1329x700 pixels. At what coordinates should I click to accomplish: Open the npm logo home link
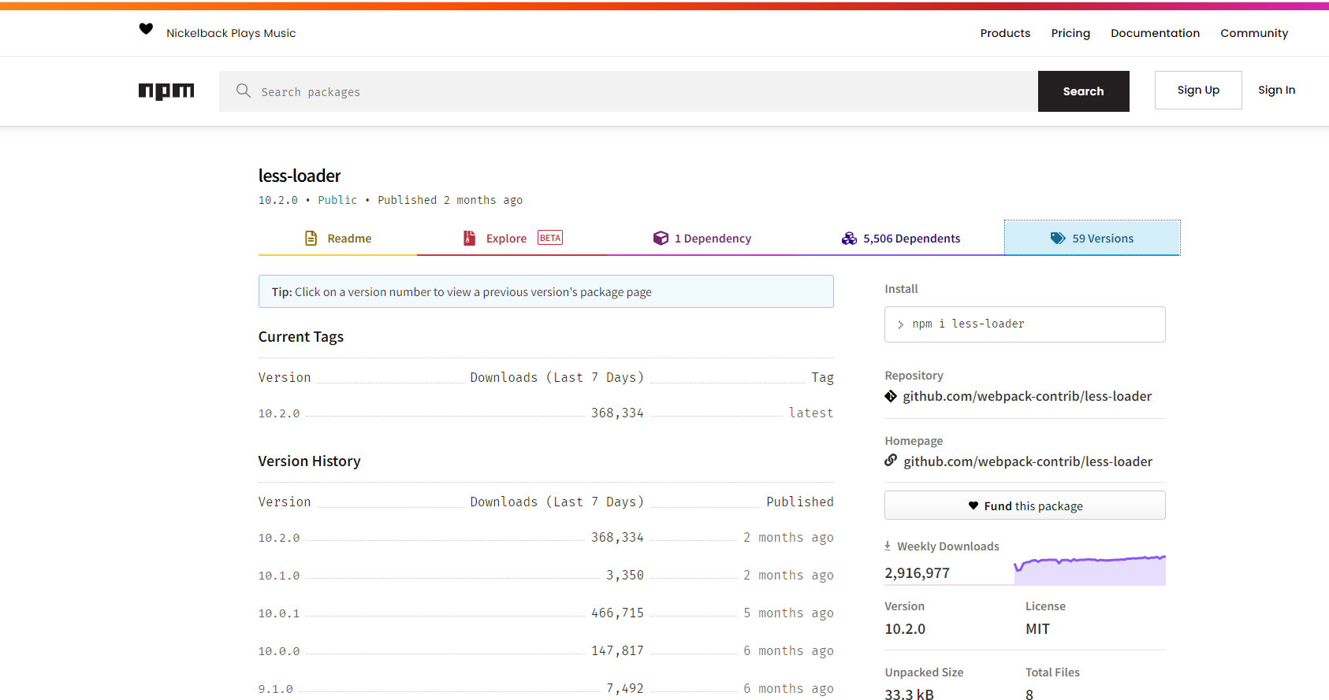coord(166,91)
